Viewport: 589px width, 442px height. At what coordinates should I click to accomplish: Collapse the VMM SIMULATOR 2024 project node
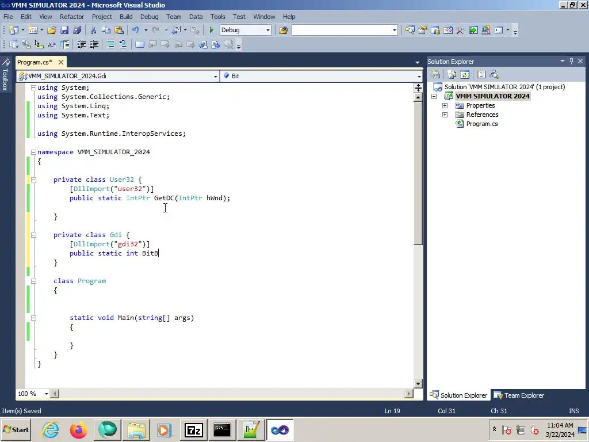click(x=434, y=96)
